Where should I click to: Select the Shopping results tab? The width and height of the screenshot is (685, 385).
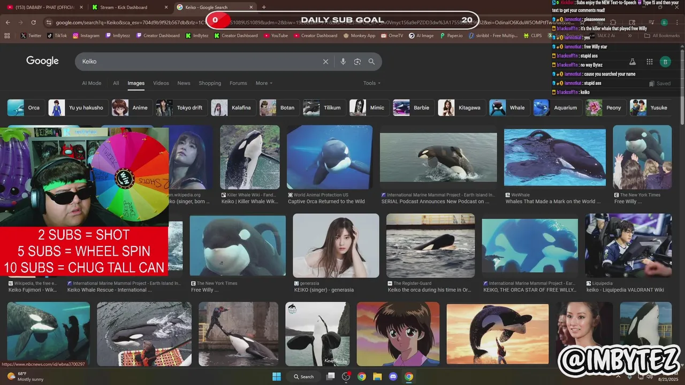(210, 83)
